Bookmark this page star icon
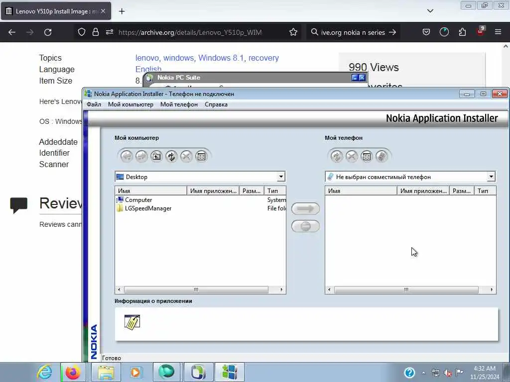The width and height of the screenshot is (510, 382). [293, 32]
